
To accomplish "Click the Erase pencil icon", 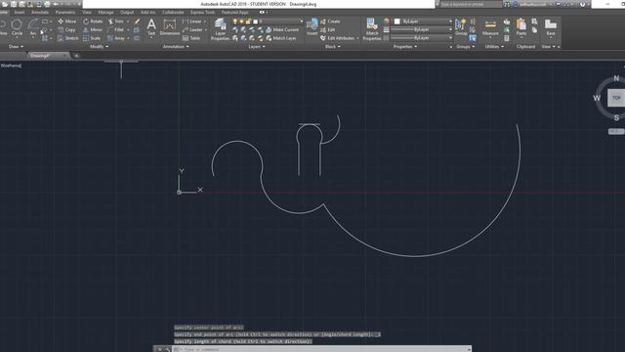I will click(137, 22).
